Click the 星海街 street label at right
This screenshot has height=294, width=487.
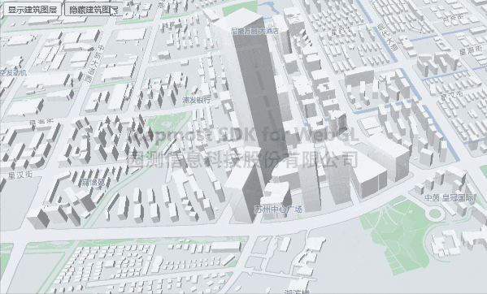click(471, 50)
